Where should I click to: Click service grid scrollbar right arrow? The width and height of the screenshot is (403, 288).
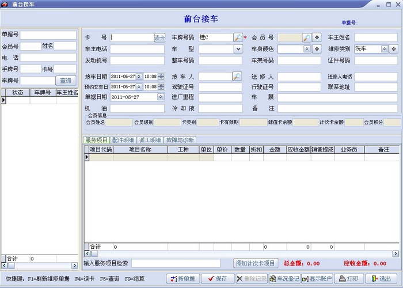click(x=396, y=254)
